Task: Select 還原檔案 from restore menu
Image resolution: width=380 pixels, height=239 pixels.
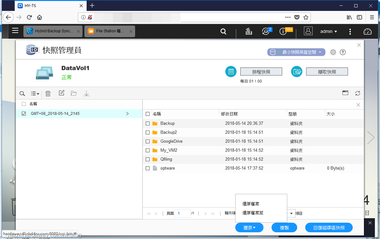Action: point(251,204)
